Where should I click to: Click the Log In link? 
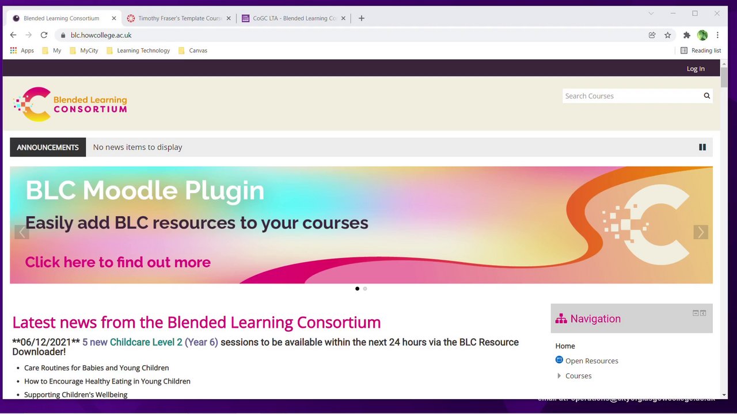tap(696, 68)
